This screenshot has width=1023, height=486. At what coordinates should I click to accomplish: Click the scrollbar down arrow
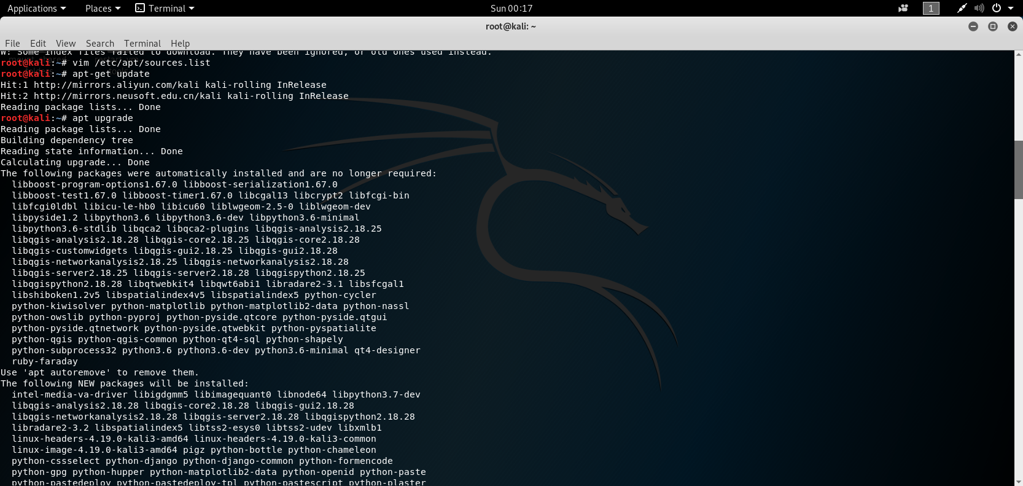click(x=1019, y=482)
